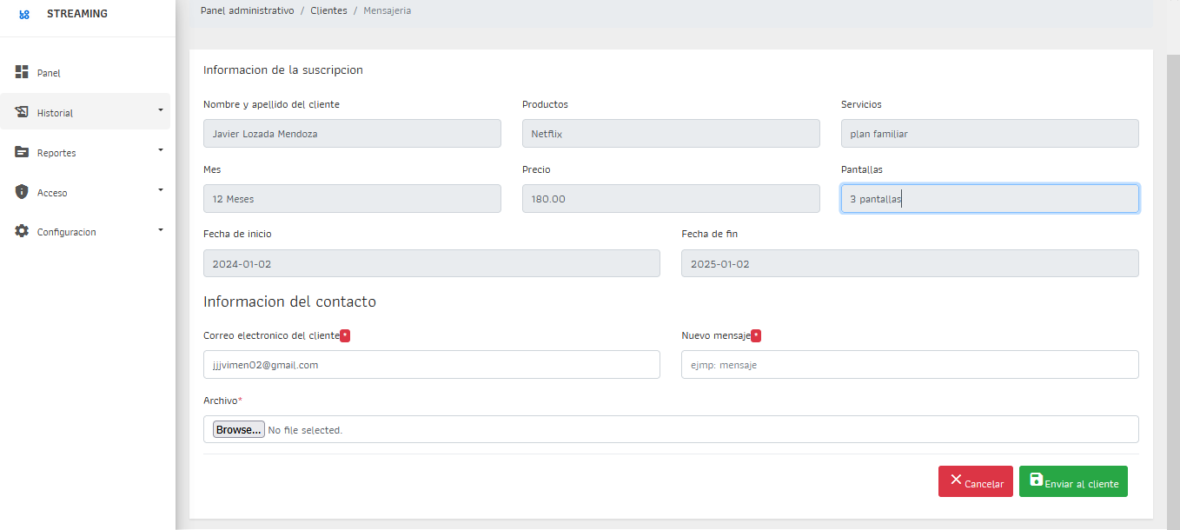Click the Correo electronico del cliente field
Screen dimensions: 1180x530
(431, 365)
